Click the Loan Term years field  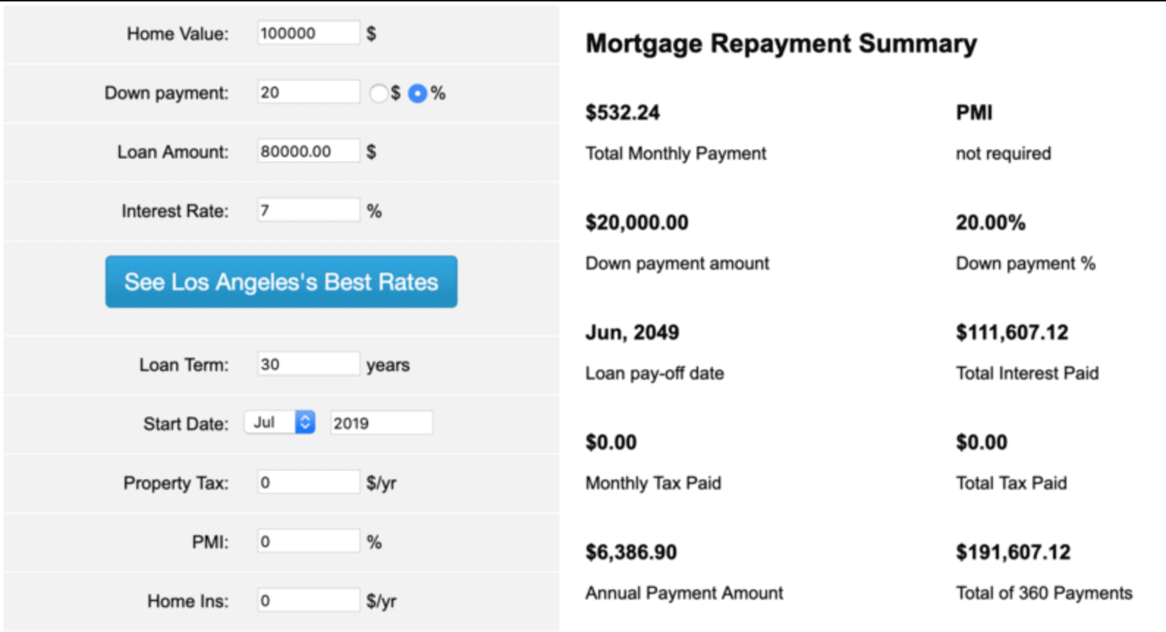pyautogui.click(x=308, y=364)
